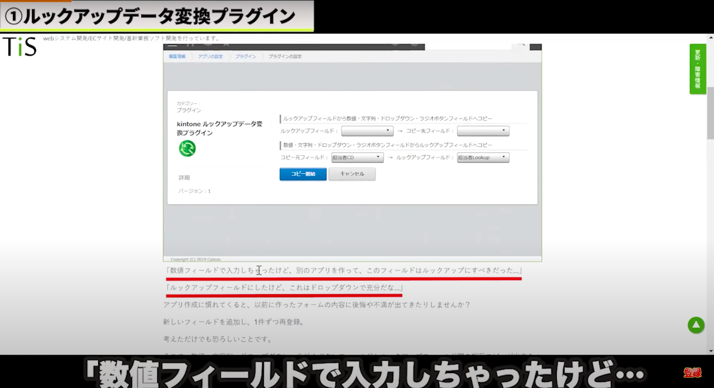Click the 詳細 label in plugin panel
Image resolution: width=714 pixels, height=388 pixels.
pos(184,177)
